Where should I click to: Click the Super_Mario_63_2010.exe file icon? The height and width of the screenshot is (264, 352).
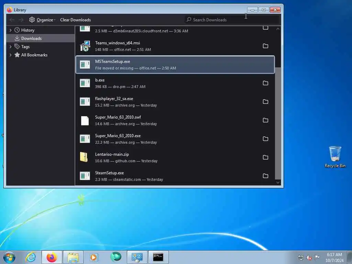coord(85,139)
